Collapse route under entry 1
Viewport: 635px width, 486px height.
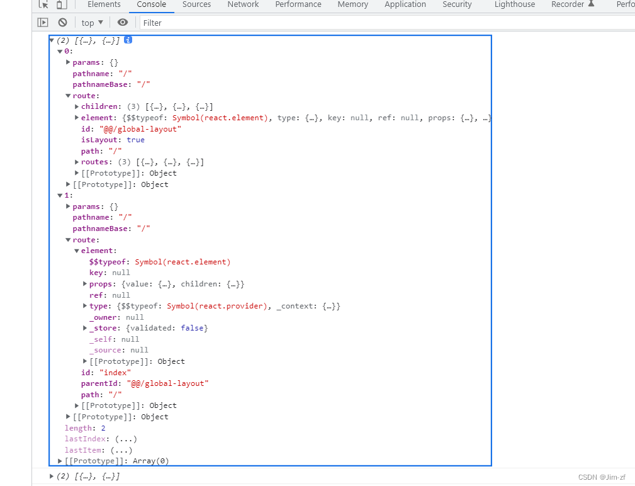(68, 240)
